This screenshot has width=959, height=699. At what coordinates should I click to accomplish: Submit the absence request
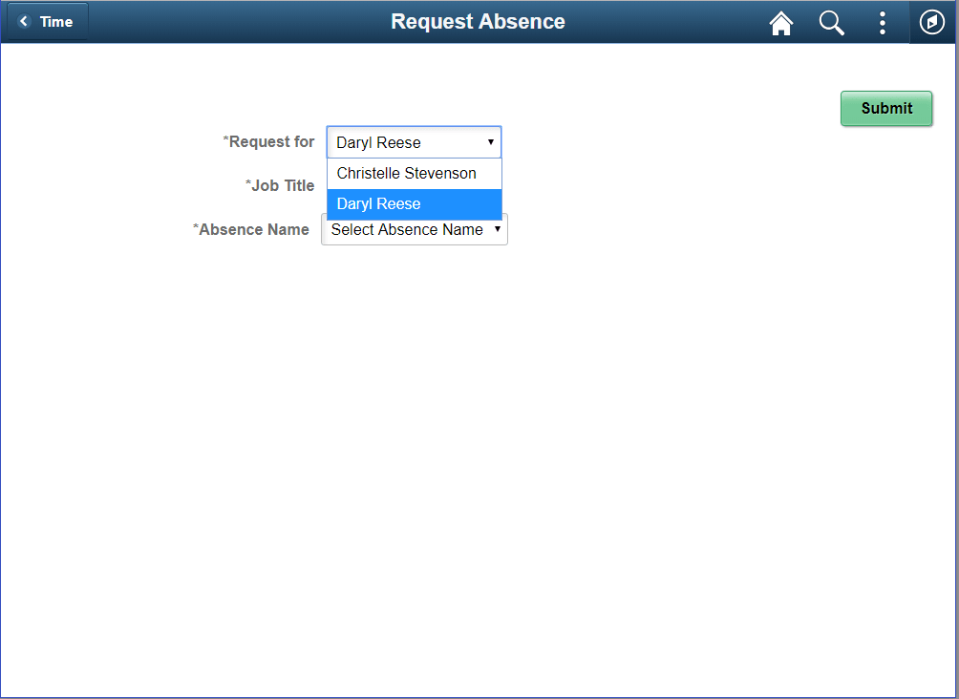pos(885,108)
